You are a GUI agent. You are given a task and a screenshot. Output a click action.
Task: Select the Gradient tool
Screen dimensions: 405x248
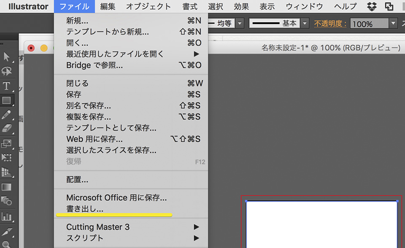tap(6, 187)
